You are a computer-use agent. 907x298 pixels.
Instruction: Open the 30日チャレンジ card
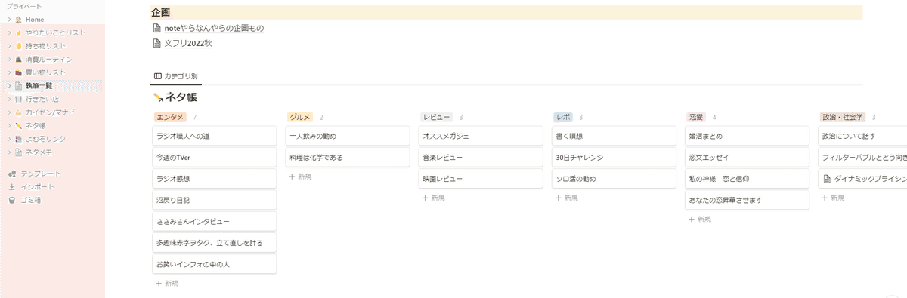tap(613, 158)
